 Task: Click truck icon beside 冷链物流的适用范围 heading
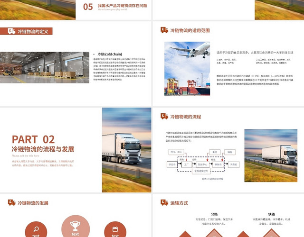coord(164,30)
